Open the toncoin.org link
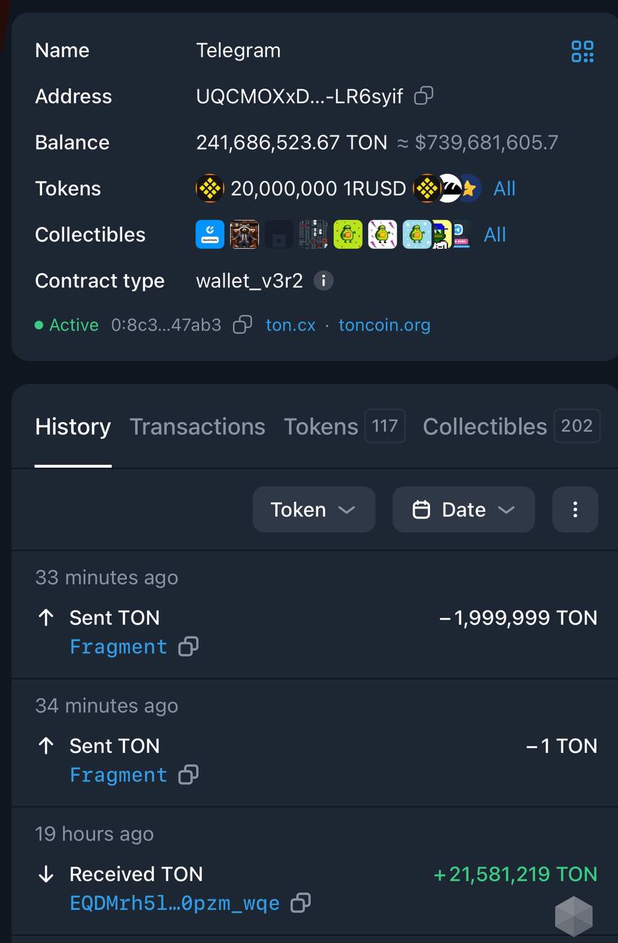This screenshot has width=618, height=943. [384, 325]
